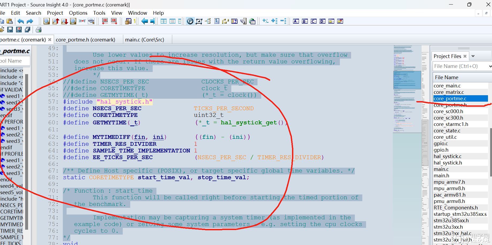The image size is (492, 245).
Task: Click the Save All stacked disks icon
Action: 28,30
